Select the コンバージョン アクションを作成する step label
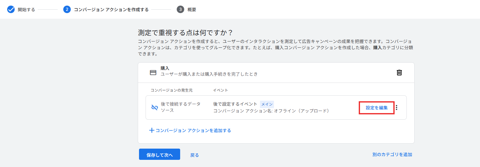Screen dimensions: 480x167 111,10
